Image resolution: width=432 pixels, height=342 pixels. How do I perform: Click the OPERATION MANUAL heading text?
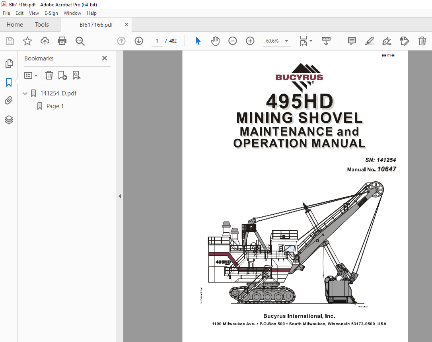click(299, 144)
